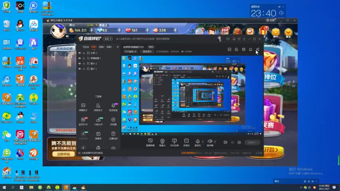340x191 pixels.
Task: Open the task checklist icon in the game top bar
Action: click(x=250, y=31)
